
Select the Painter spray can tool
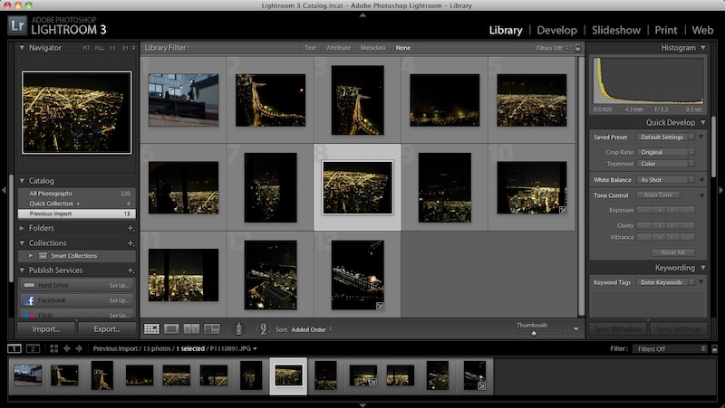tap(239, 329)
